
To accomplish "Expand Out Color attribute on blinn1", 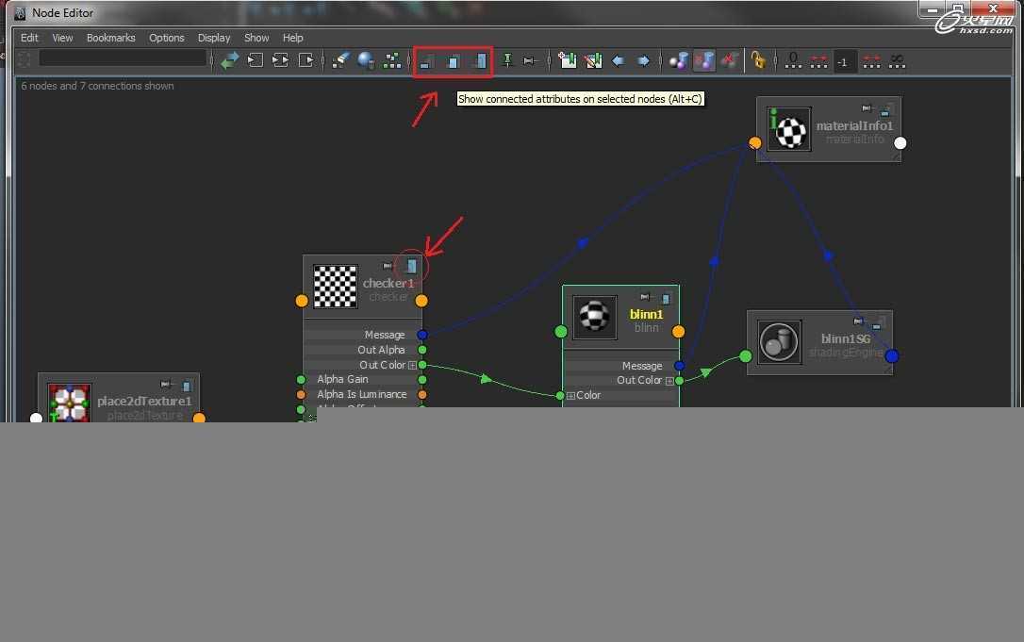I will pyautogui.click(x=669, y=381).
